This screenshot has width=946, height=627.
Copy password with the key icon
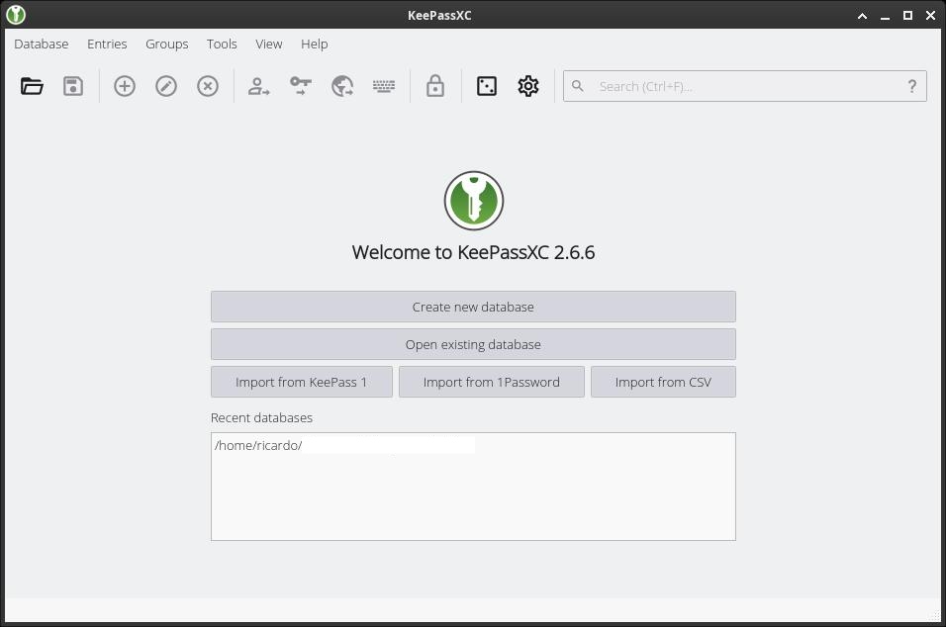pyautogui.click(x=301, y=86)
